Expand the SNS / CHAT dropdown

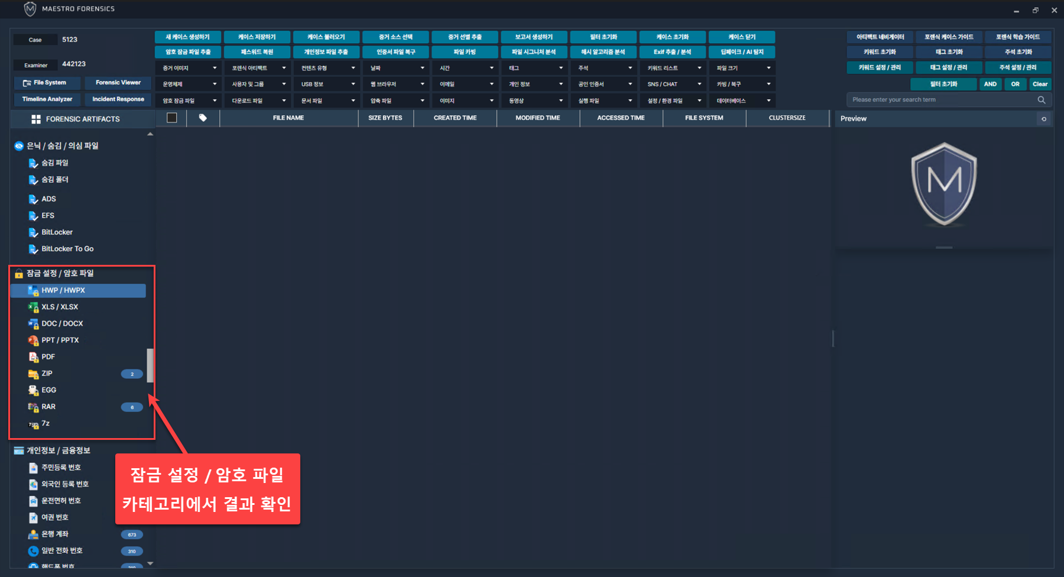click(673, 84)
